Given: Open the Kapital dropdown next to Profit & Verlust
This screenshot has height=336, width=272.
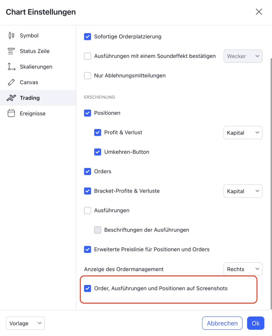Looking at the screenshot, I should 243,132.
